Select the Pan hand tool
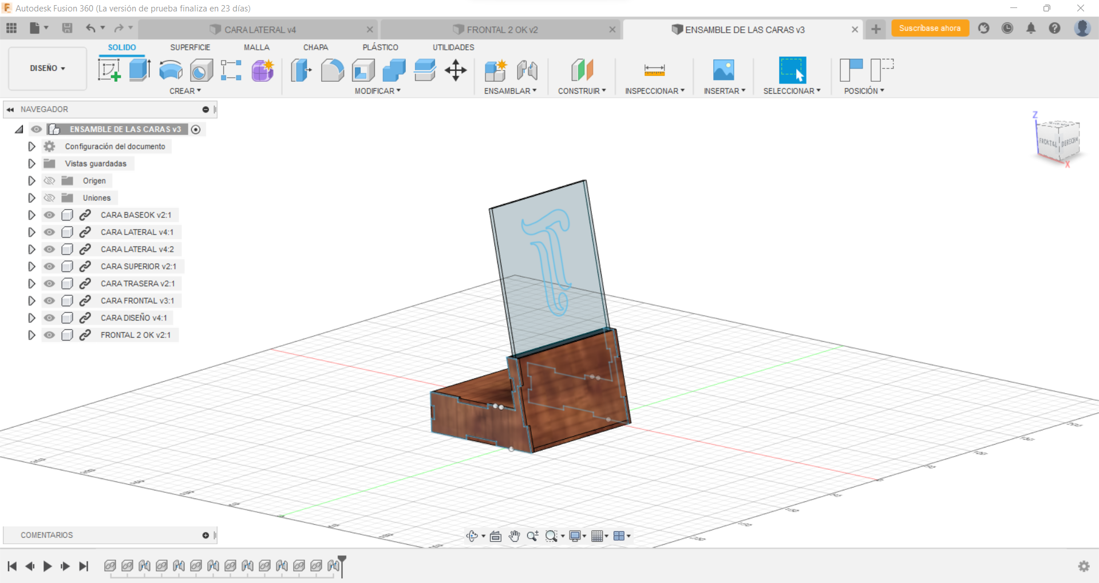 coord(514,536)
